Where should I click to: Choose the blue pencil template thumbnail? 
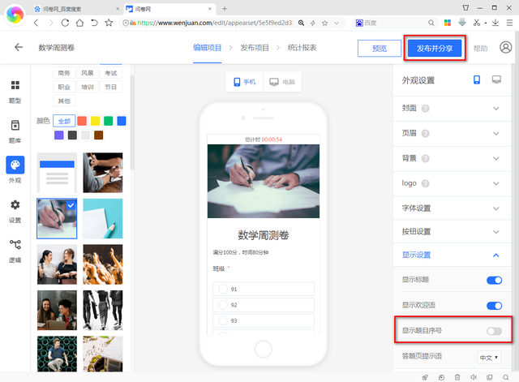click(x=103, y=218)
